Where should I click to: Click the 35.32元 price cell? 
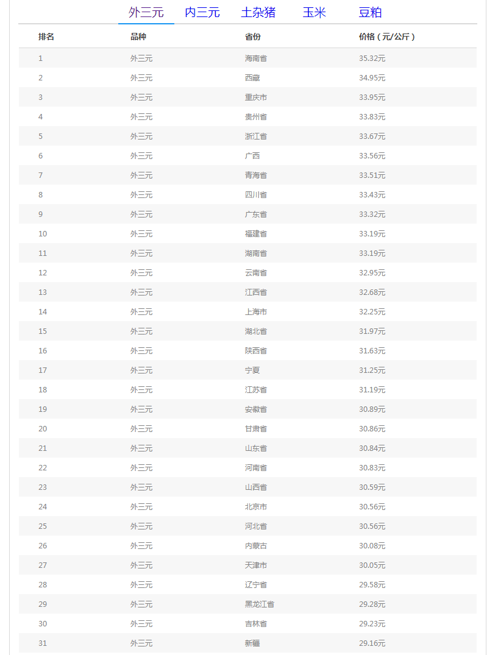(x=372, y=58)
